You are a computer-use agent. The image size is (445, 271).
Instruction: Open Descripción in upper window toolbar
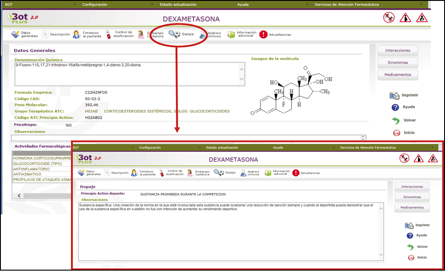click(x=45, y=35)
